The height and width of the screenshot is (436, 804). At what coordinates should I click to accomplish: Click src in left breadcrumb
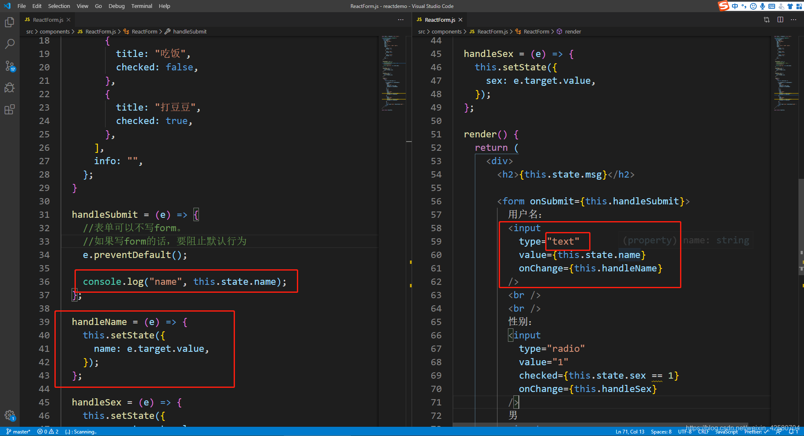point(30,31)
